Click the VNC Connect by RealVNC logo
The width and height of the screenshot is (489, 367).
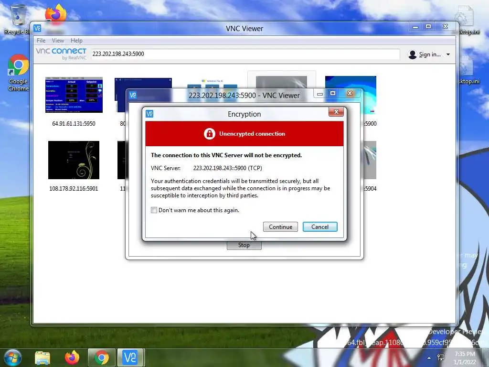pos(61,54)
